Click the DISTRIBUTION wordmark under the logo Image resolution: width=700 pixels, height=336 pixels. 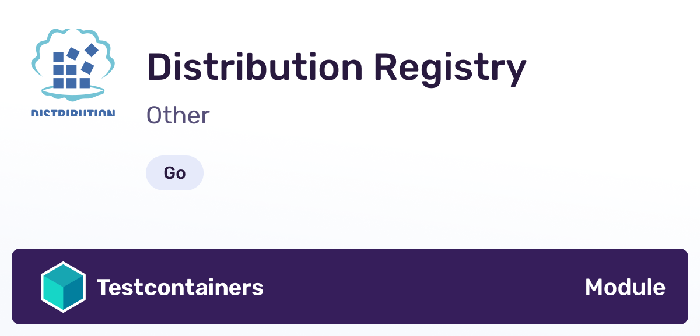tap(72, 114)
